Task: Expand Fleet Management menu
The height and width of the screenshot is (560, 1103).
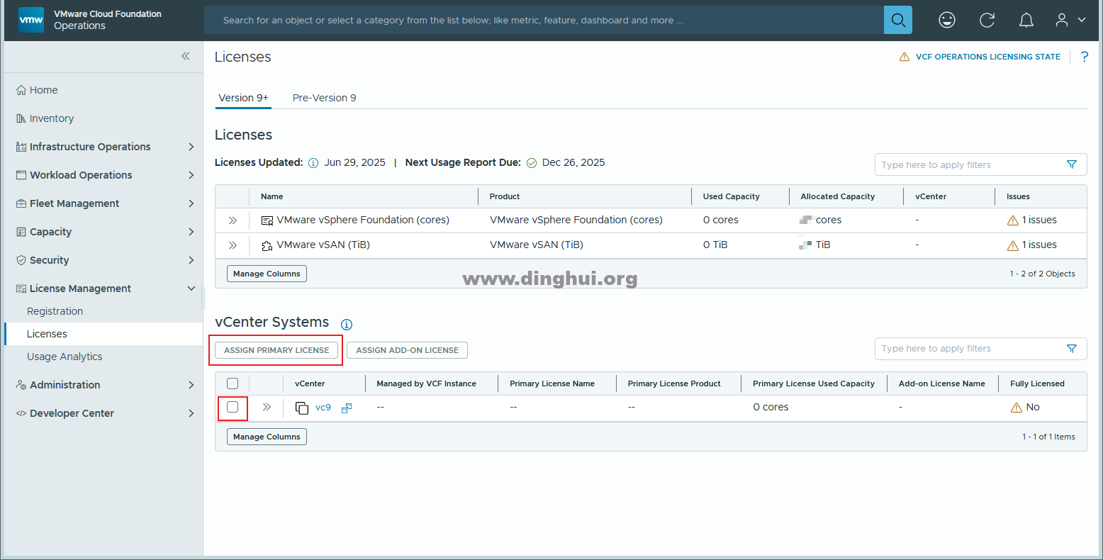Action: pyautogui.click(x=191, y=203)
